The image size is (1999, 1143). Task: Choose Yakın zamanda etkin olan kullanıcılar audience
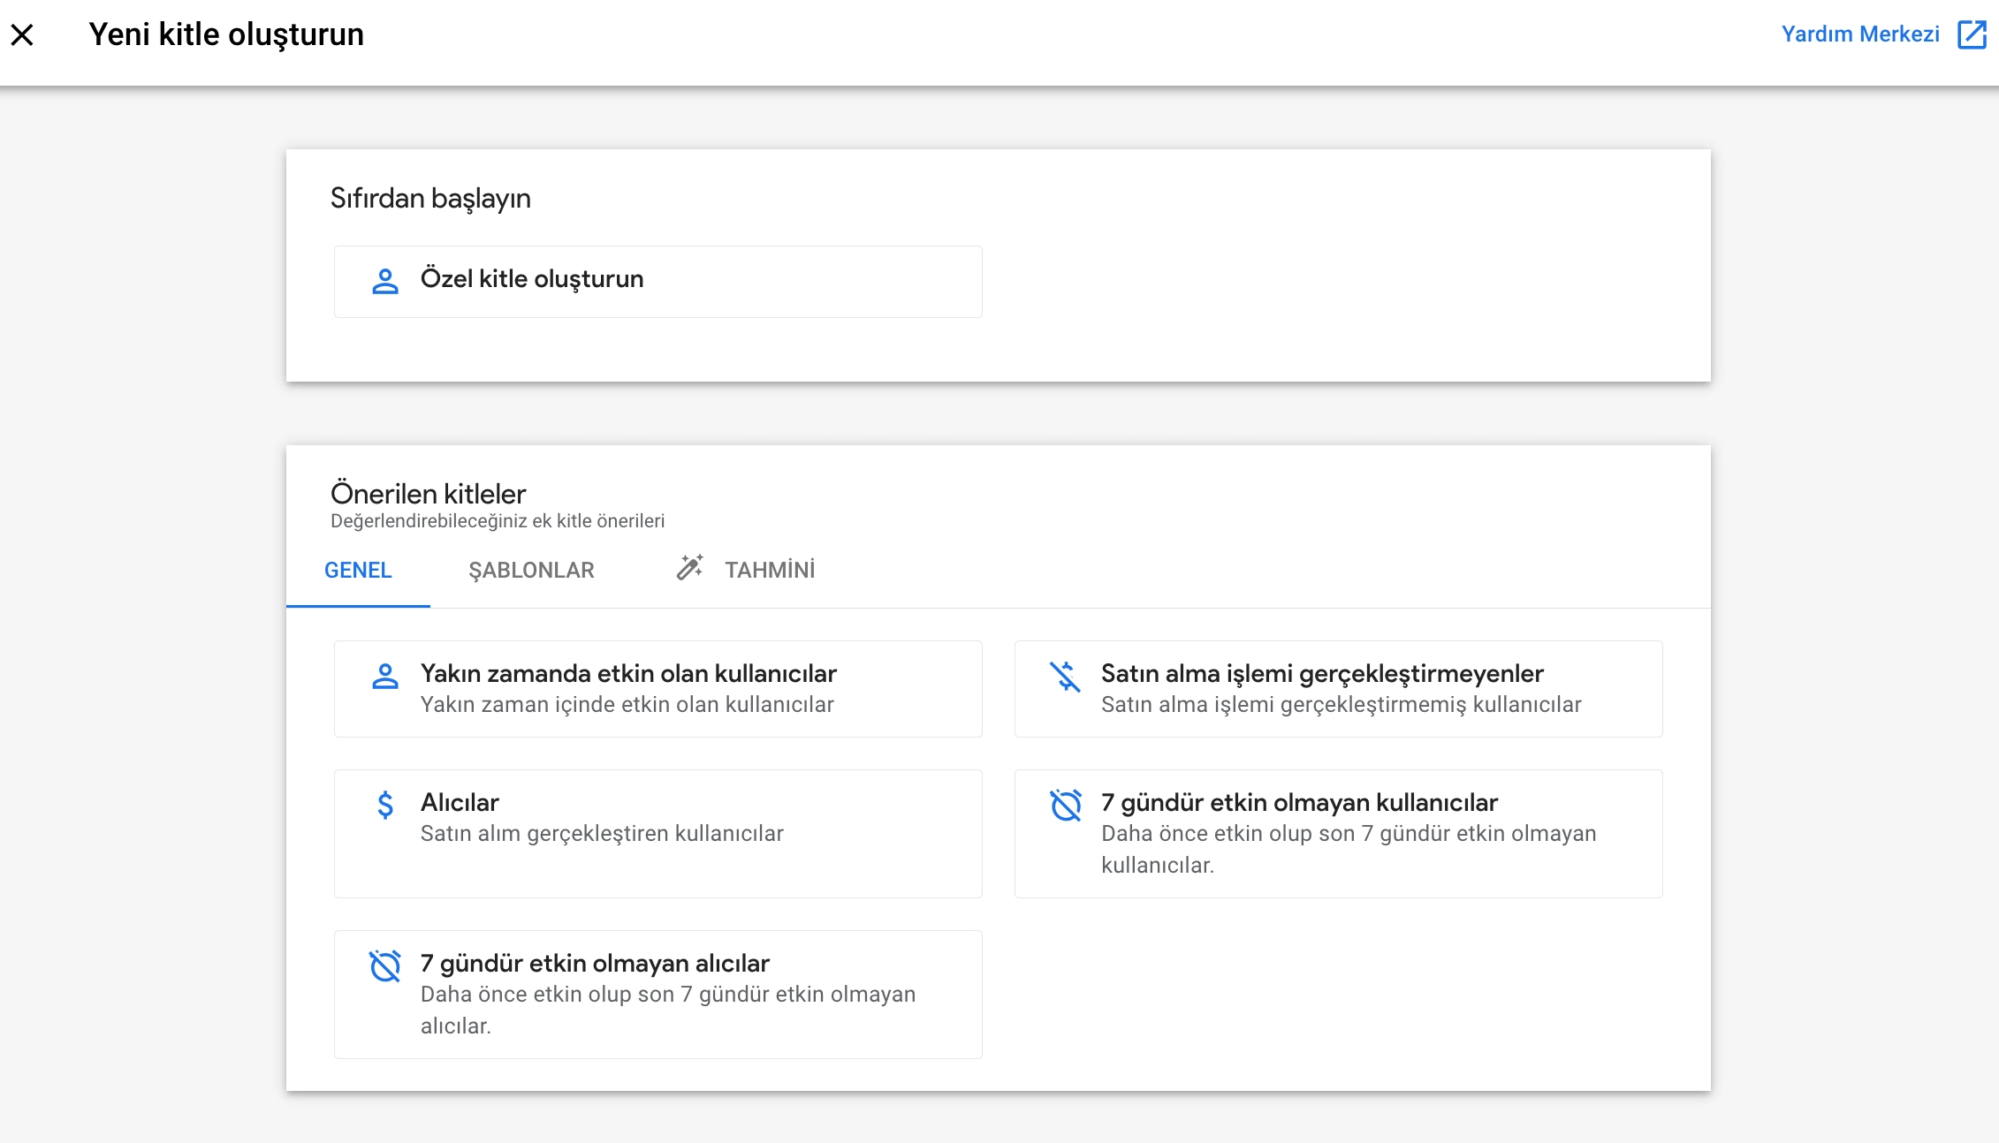click(657, 689)
